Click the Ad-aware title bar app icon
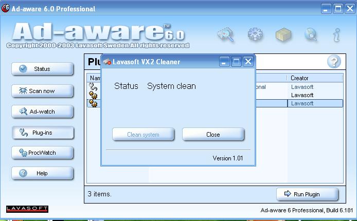This screenshot has height=221, width=357. [x=5, y=8]
